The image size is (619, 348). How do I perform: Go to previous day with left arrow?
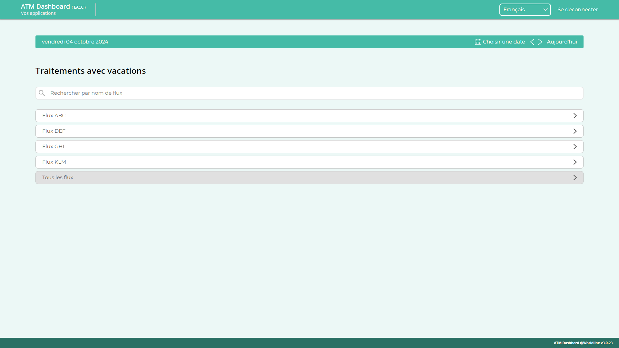point(532,42)
